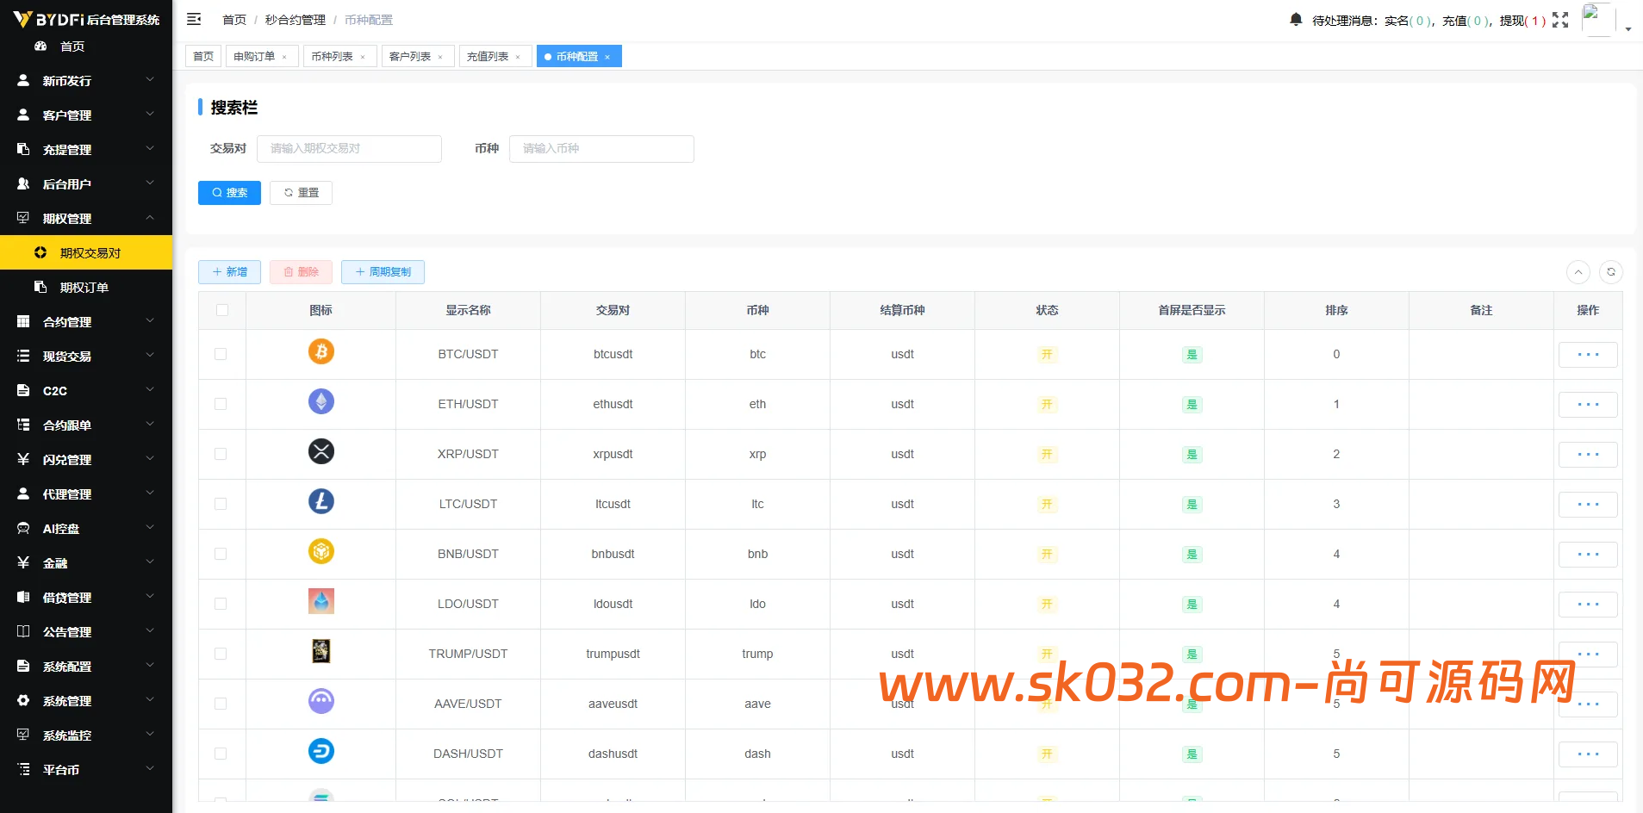Click the 重置 reset button
Screen dimensions: 1643x813
click(x=301, y=193)
